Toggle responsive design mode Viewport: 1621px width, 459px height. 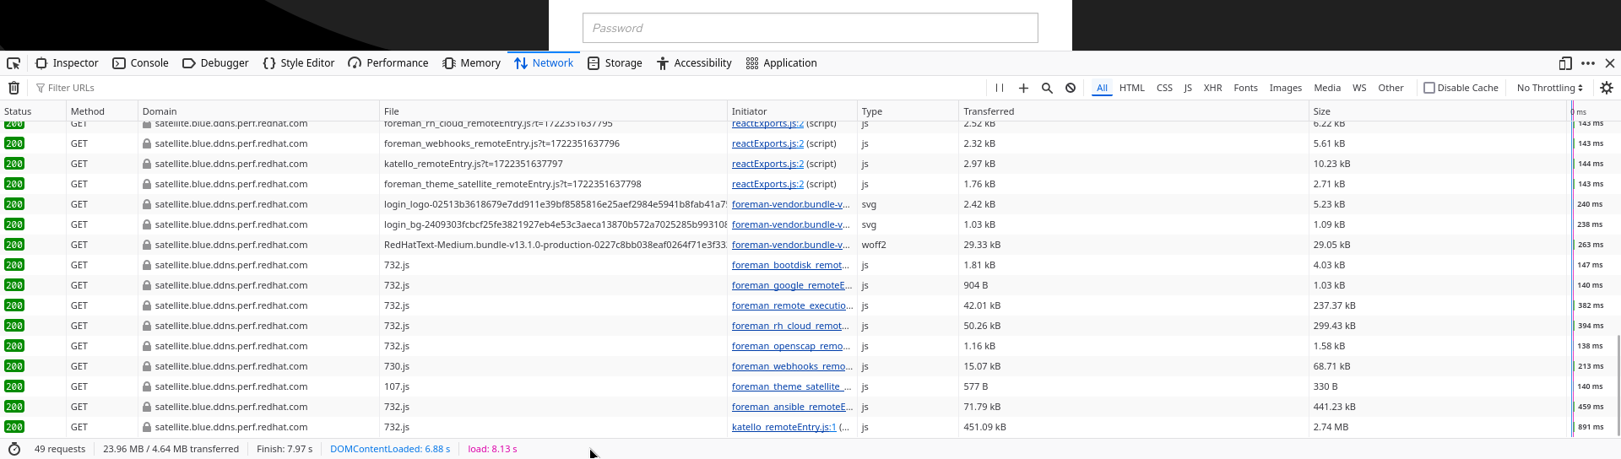point(1565,63)
